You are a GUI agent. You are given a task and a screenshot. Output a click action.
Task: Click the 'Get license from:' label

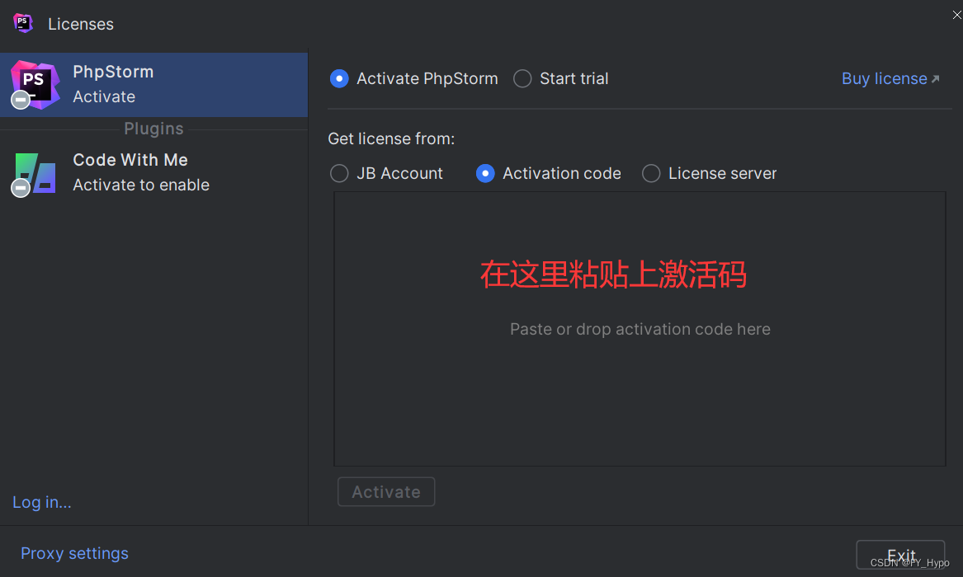(x=391, y=138)
